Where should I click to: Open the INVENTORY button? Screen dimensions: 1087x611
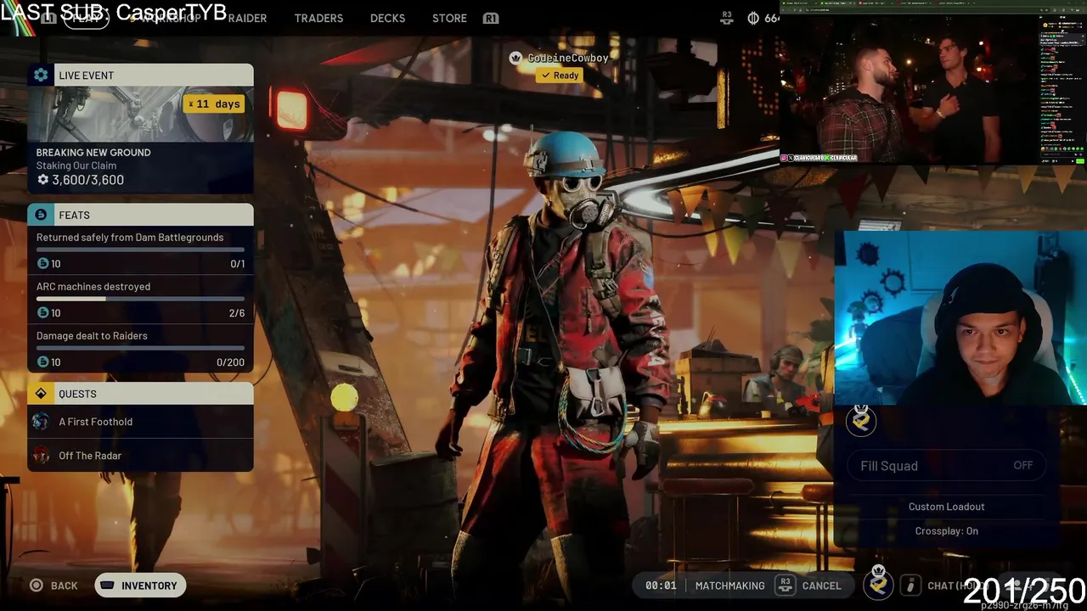pos(140,586)
